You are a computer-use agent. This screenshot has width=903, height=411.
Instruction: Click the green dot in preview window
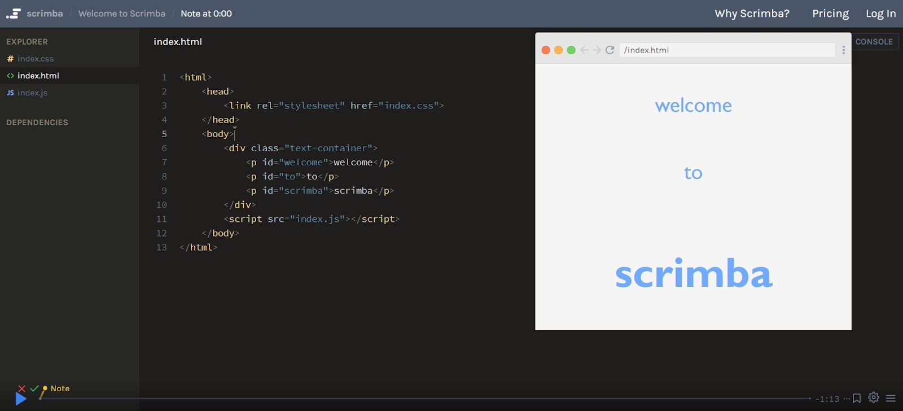click(571, 50)
